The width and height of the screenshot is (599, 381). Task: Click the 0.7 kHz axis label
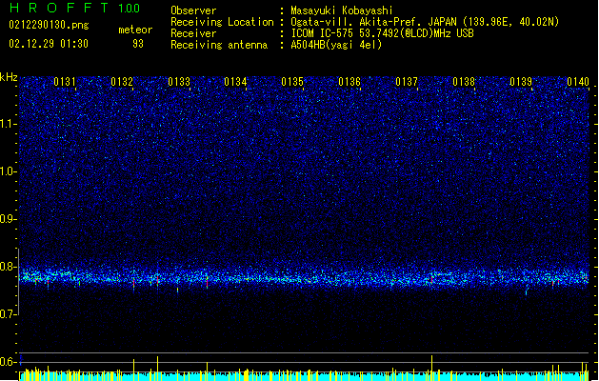tap(8, 314)
